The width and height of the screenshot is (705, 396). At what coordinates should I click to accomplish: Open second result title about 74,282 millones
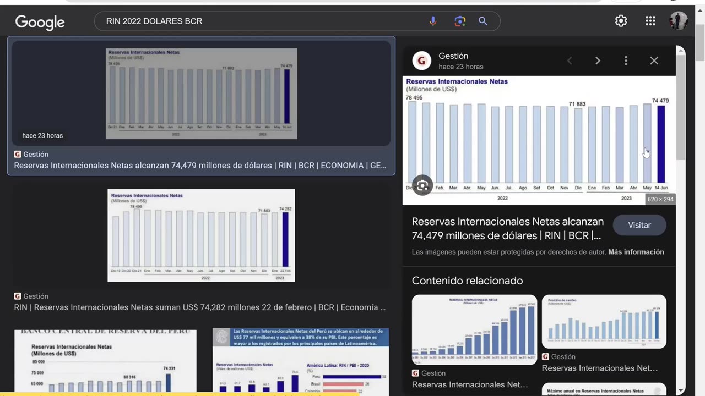200,307
